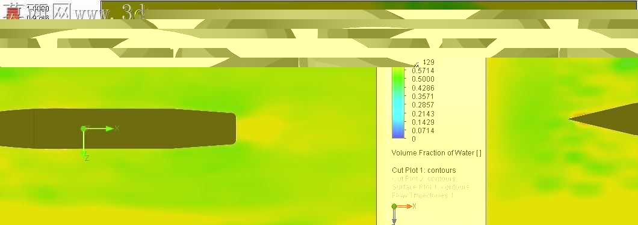Select faded 'Flow Trajectories 1' label
Screen dimensions: 638x225
click(423, 196)
